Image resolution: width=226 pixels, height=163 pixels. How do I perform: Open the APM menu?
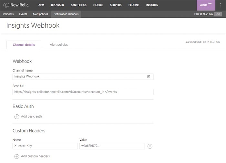click(41, 5)
